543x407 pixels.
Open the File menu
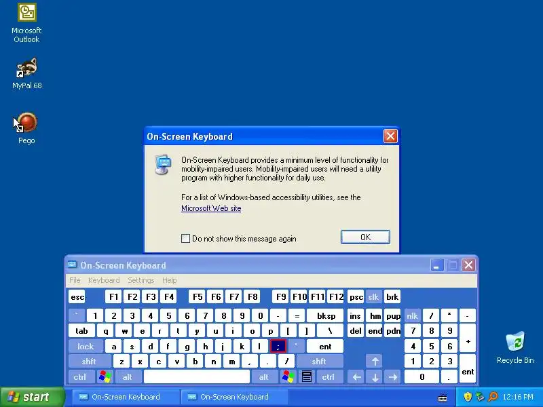click(75, 280)
